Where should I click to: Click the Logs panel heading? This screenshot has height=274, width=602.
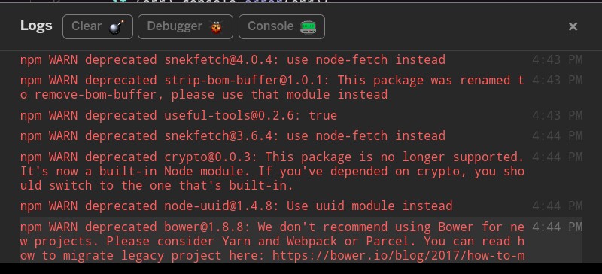pos(36,26)
